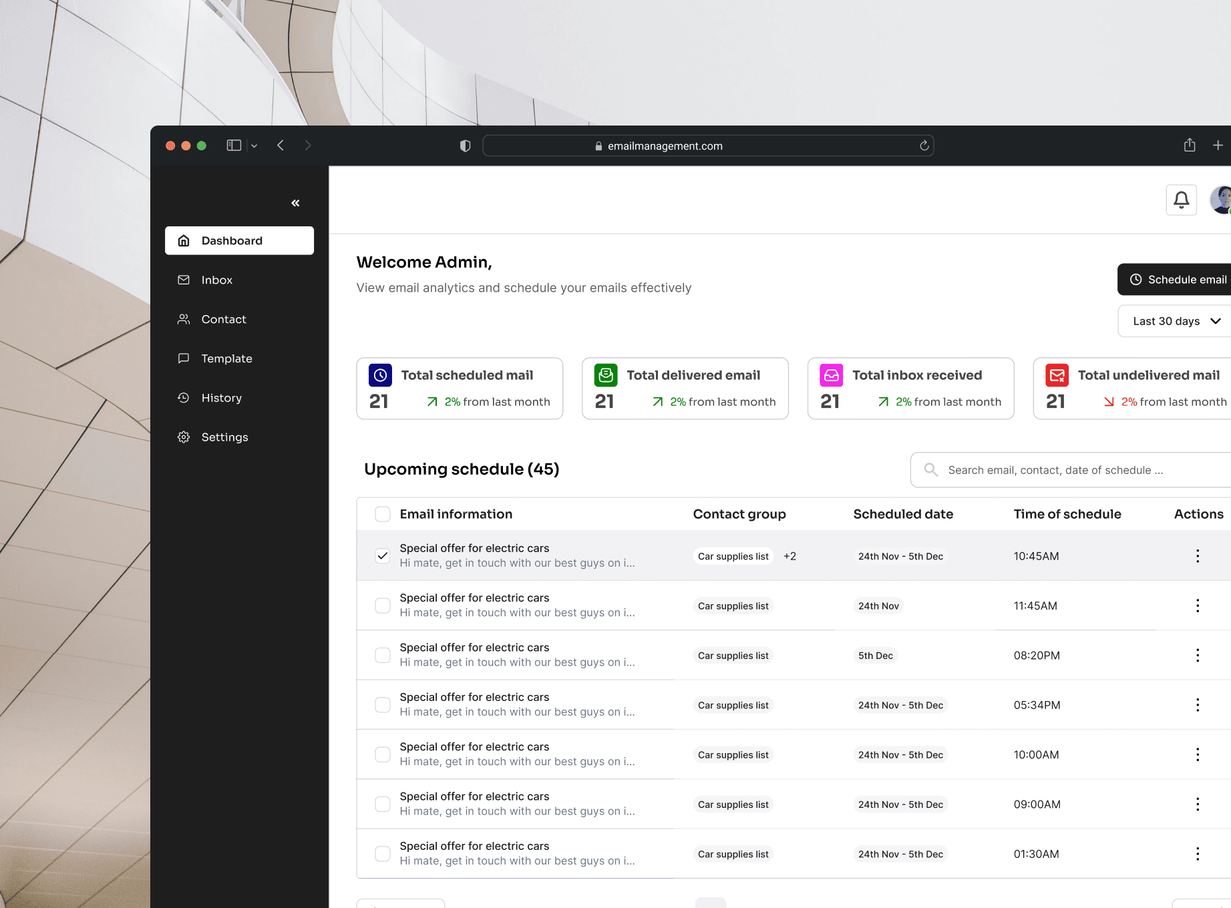
Task: Check the 09:00AM schedule row checkbox
Action: [x=383, y=804]
